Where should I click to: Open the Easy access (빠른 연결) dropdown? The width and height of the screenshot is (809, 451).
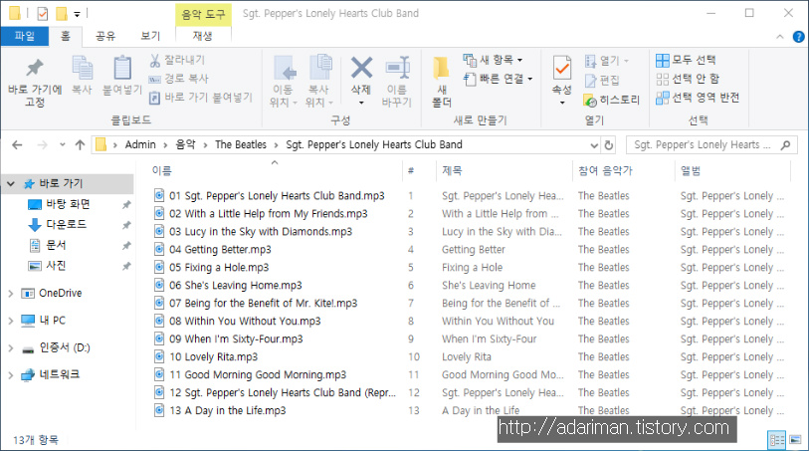click(x=498, y=79)
